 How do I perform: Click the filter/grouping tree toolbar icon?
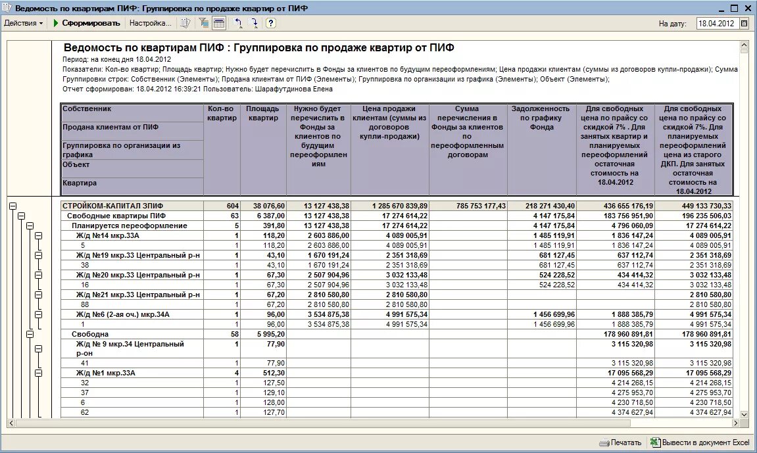(204, 22)
